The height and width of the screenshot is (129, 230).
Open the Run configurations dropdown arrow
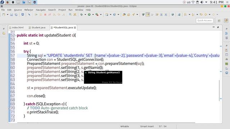click(x=93, y=14)
